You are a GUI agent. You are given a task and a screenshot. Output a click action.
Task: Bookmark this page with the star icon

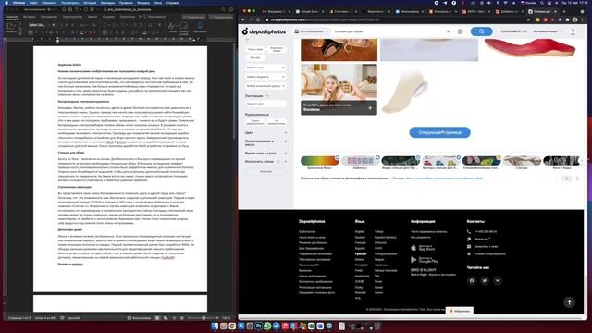[528, 19]
